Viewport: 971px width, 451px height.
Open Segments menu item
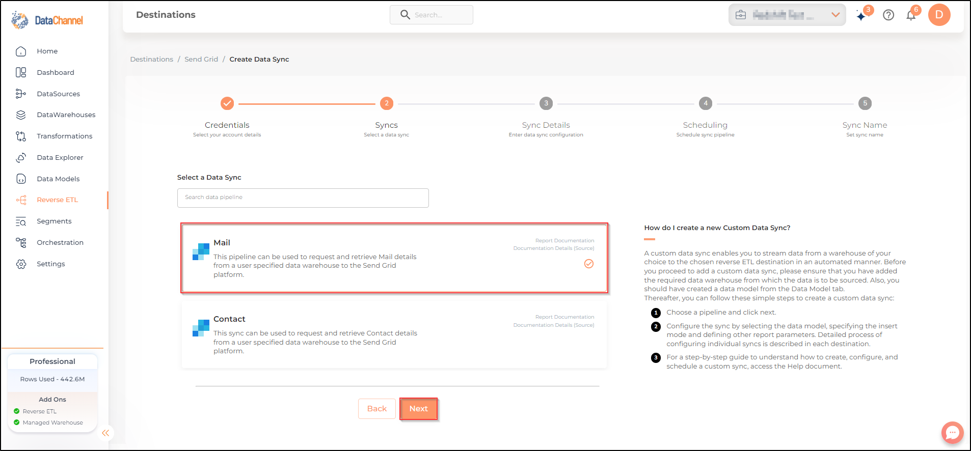click(x=54, y=221)
